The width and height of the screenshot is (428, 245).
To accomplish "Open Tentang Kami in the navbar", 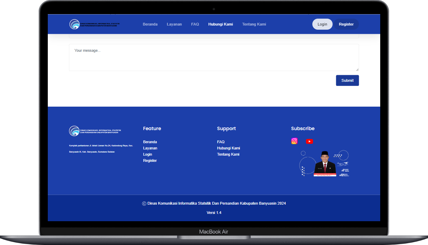I will [254, 24].
